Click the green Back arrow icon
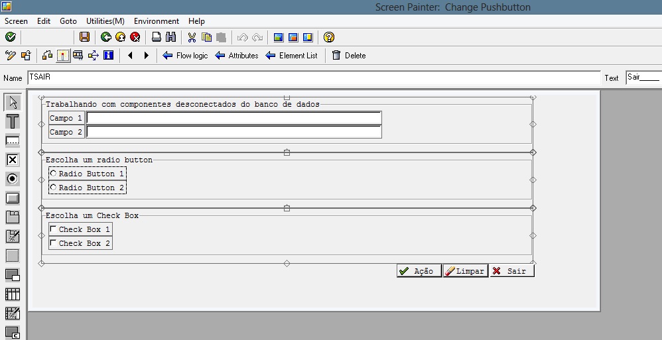Screen dimensions: 662x340 point(105,37)
